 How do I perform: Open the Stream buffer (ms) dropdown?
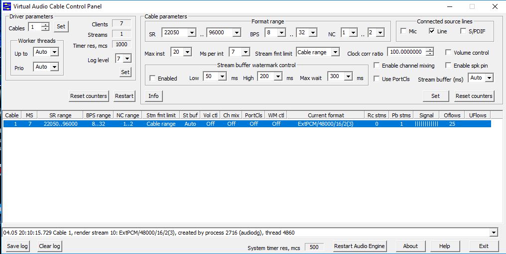pyautogui.click(x=490, y=78)
